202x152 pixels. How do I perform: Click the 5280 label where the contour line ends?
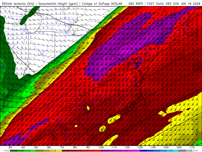click(91, 30)
